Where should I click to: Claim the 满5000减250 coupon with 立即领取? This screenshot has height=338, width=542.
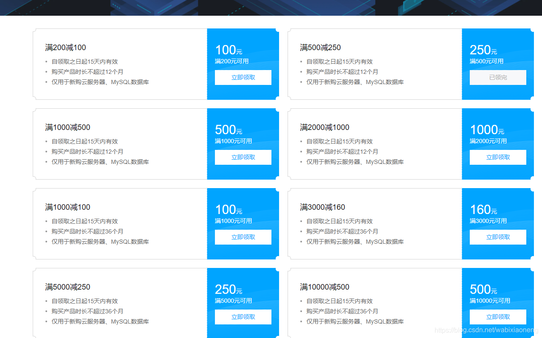point(243,317)
